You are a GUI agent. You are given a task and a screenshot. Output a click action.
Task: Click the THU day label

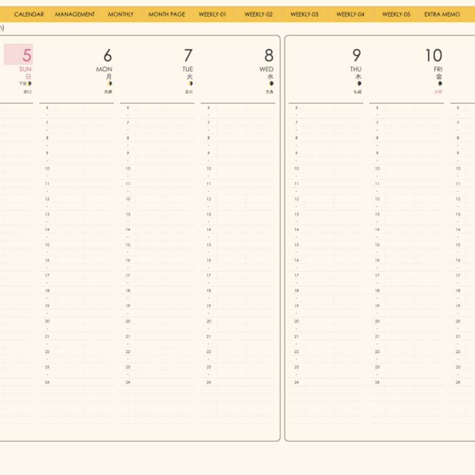pyautogui.click(x=356, y=69)
